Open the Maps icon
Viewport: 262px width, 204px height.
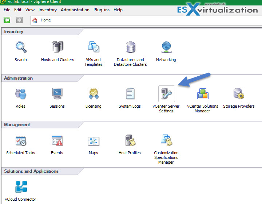point(94,141)
